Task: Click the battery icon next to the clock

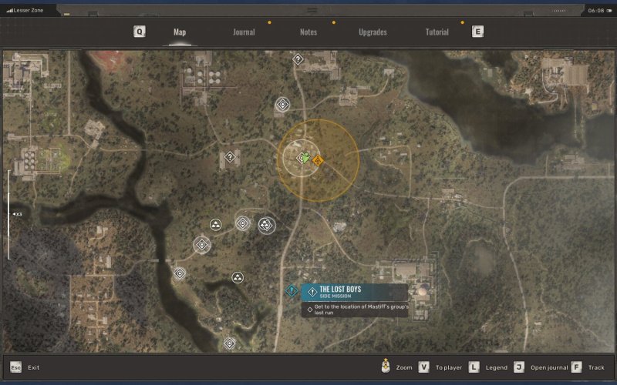Action: pos(609,11)
